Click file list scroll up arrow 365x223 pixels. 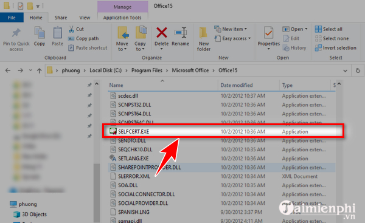pyautogui.click(x=339, y=84)
